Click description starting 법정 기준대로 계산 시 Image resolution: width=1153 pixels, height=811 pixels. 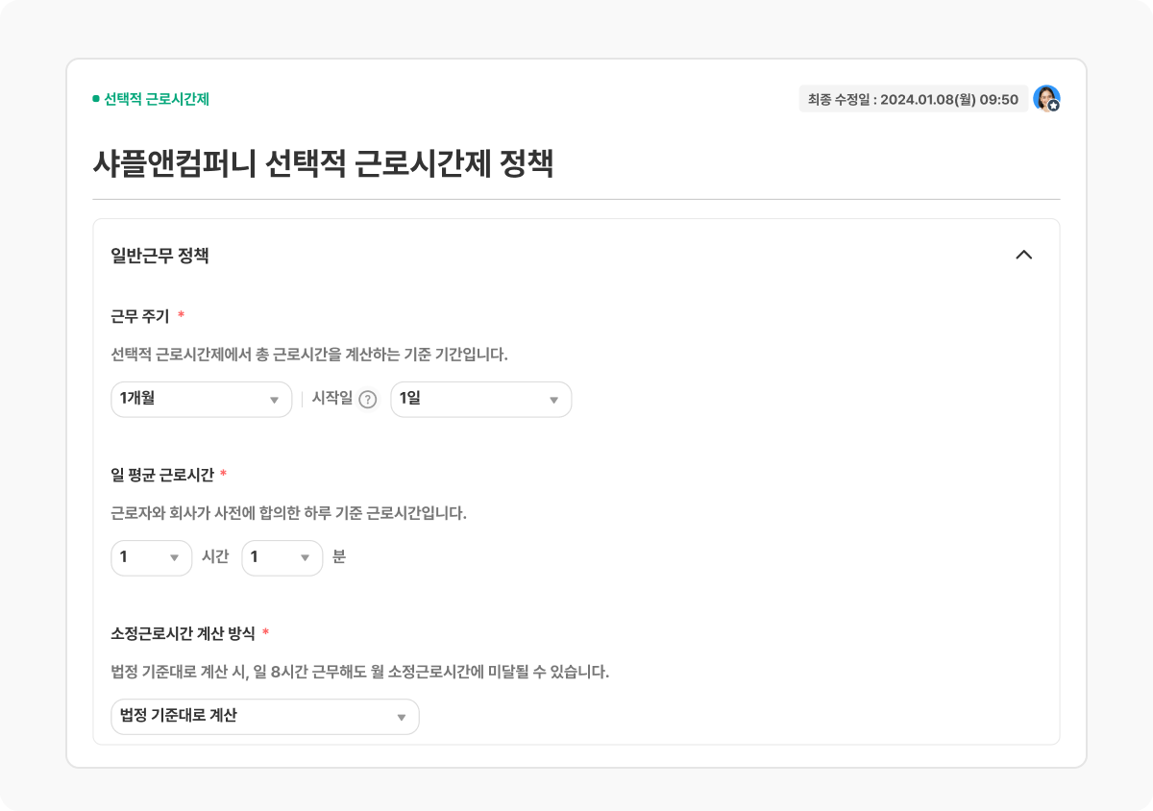360,672
